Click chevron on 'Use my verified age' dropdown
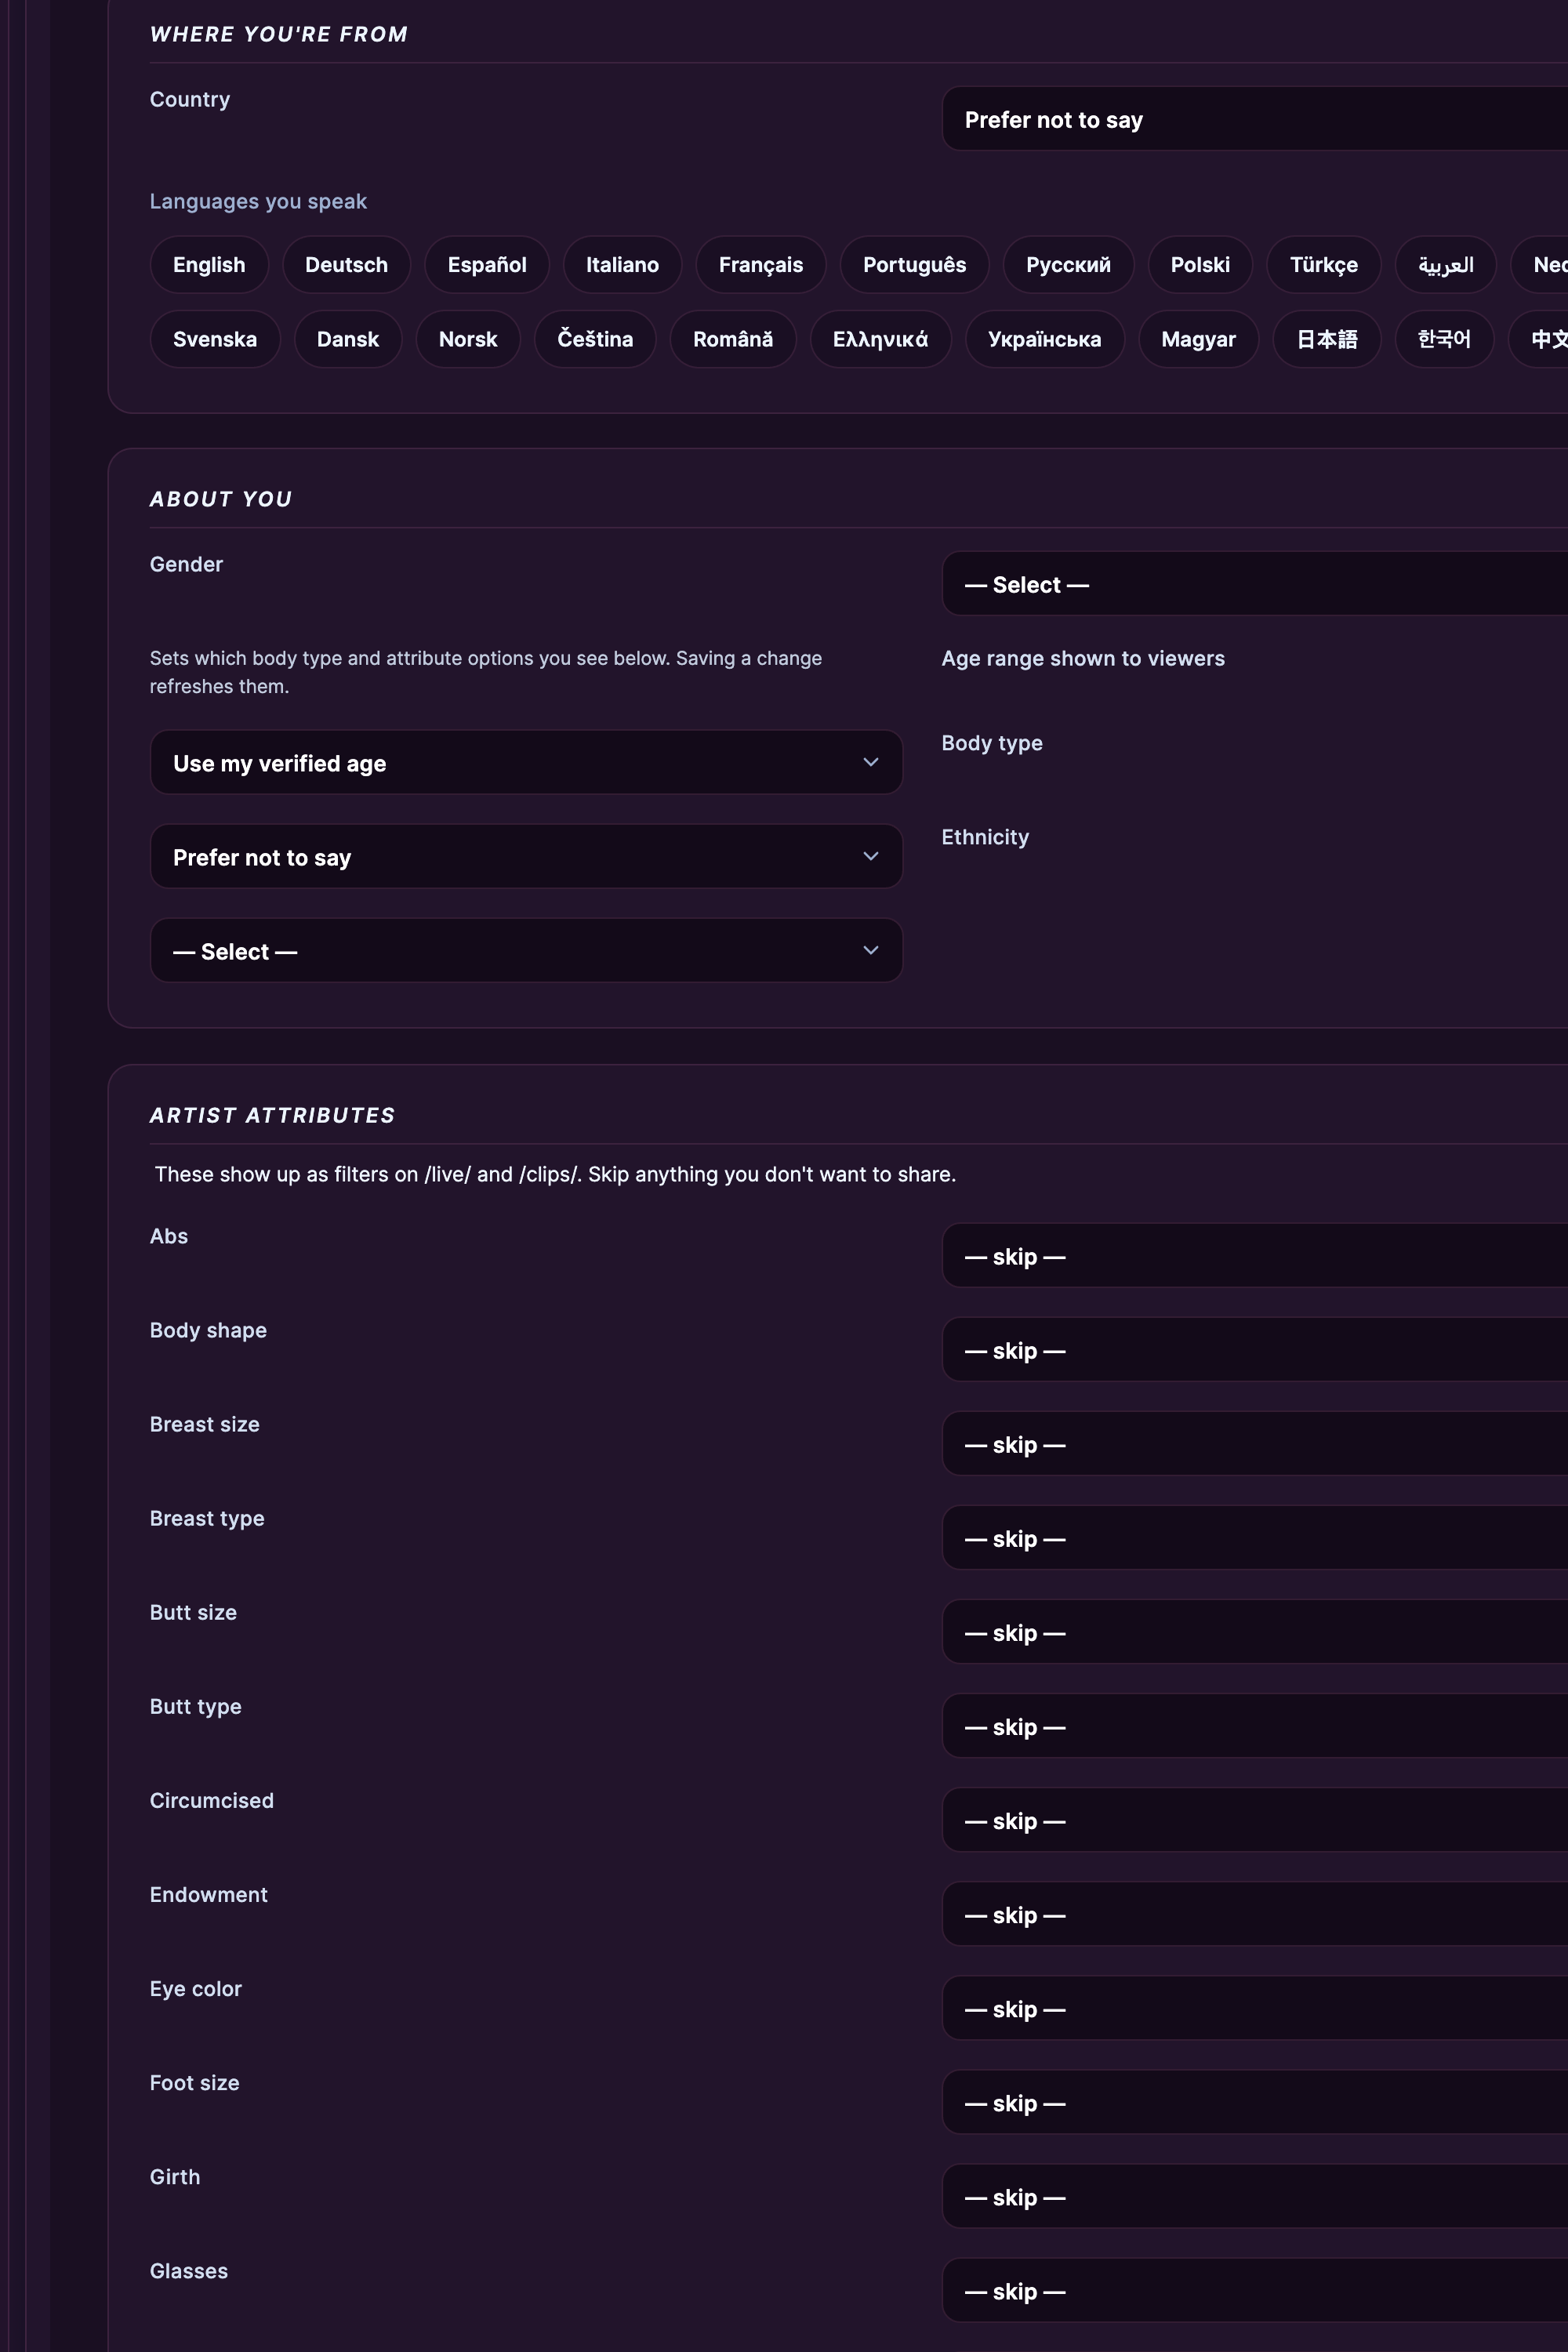1568x2352 pixels. 871,763
